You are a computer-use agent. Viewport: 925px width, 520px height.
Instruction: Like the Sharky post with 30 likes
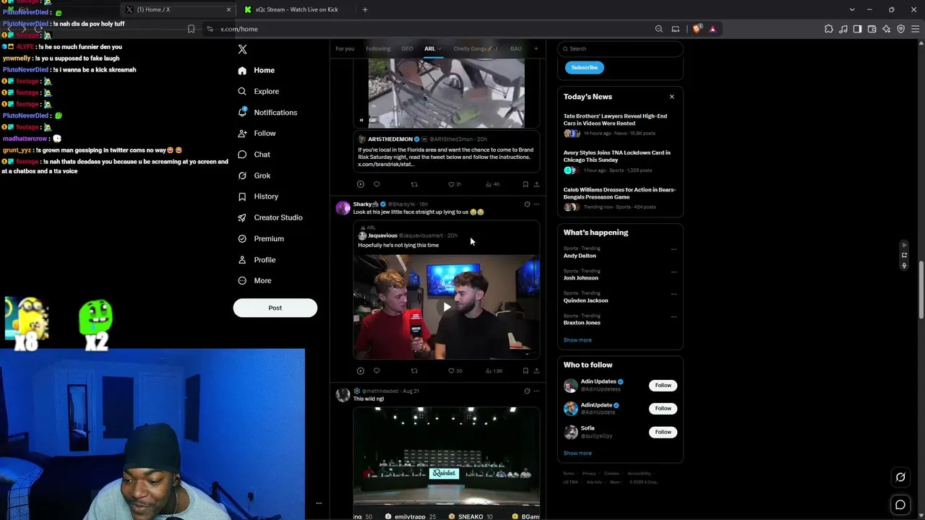coord(455,371)
